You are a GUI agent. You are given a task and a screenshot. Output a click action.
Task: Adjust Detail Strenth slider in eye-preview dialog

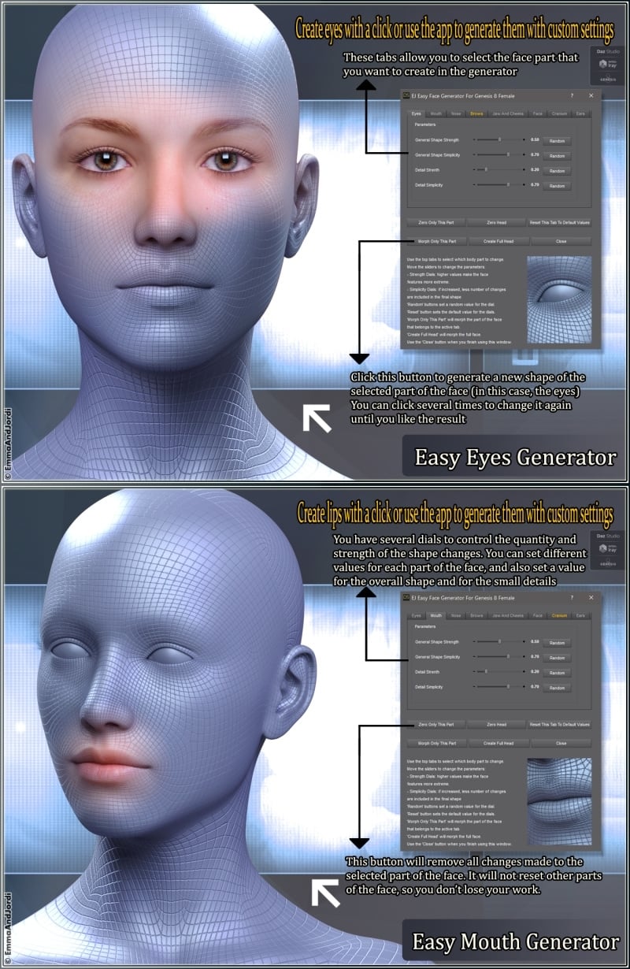pos(499,169)
